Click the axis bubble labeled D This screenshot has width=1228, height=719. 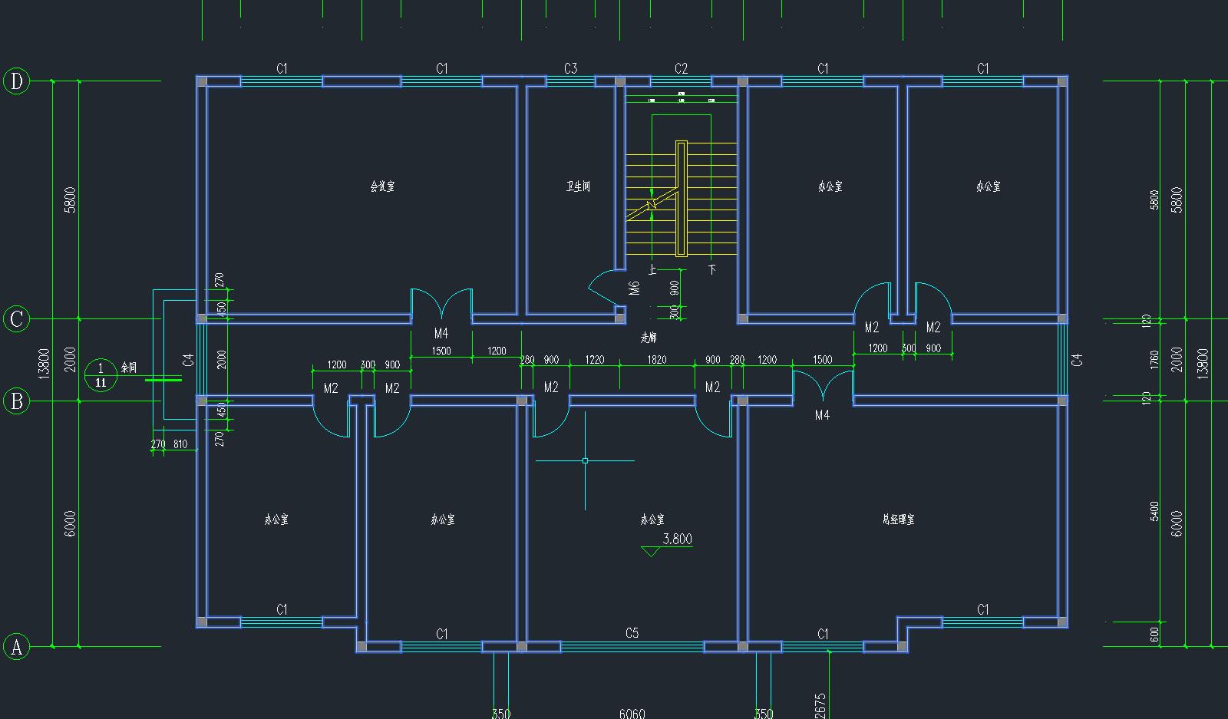[x=16, y=81]
